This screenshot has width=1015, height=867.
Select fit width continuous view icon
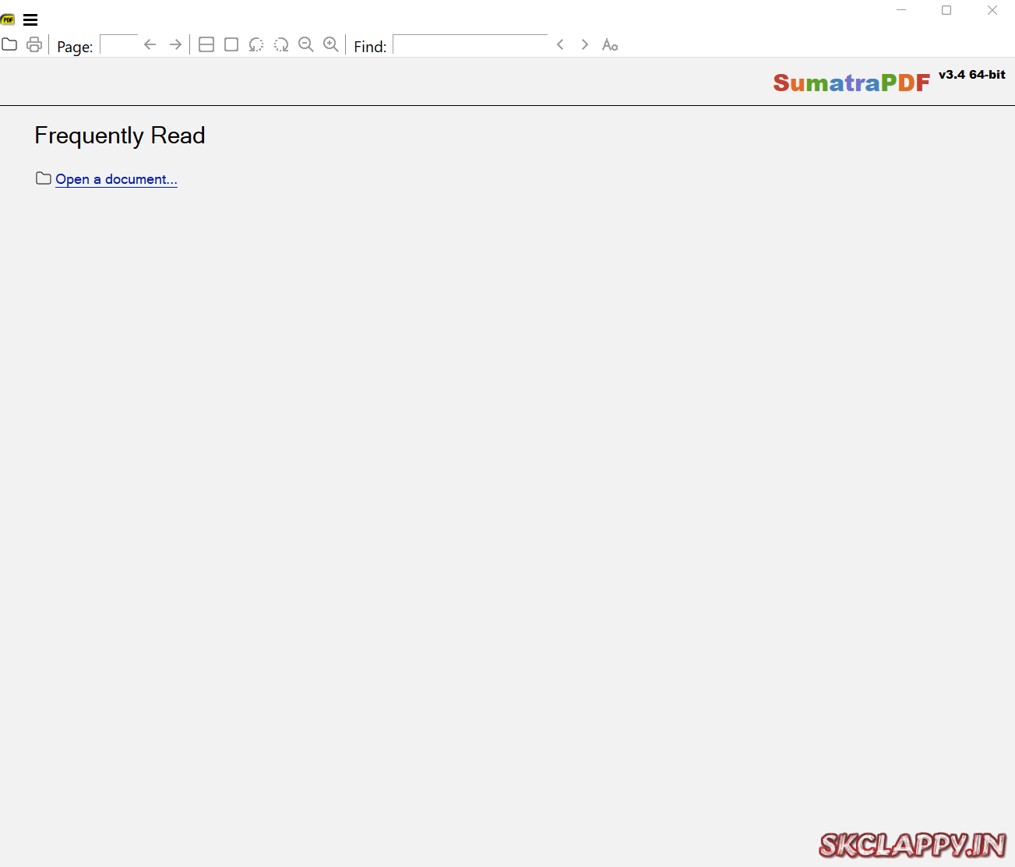click(x=206, y=44)
